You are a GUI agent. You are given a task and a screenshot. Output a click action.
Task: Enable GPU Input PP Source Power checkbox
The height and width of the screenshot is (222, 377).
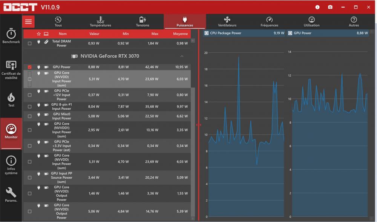point(29,178)
